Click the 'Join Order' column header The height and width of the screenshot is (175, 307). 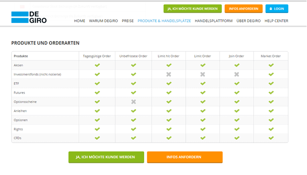(x=236, y=56)
